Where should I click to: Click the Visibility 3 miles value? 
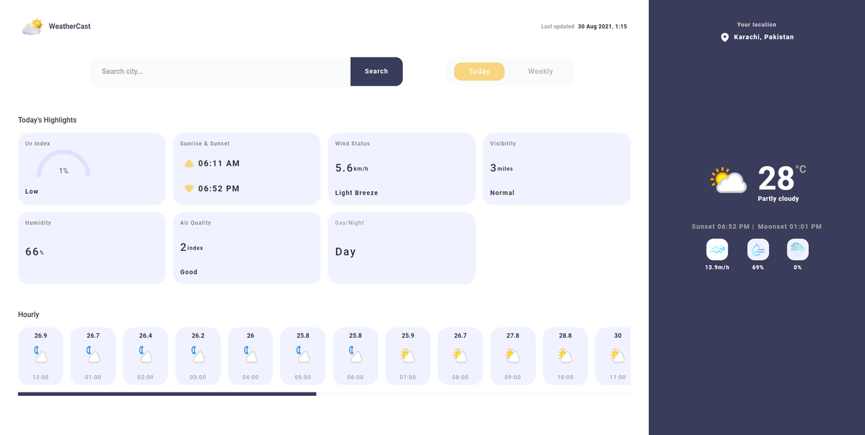click(x=501, y=168)
